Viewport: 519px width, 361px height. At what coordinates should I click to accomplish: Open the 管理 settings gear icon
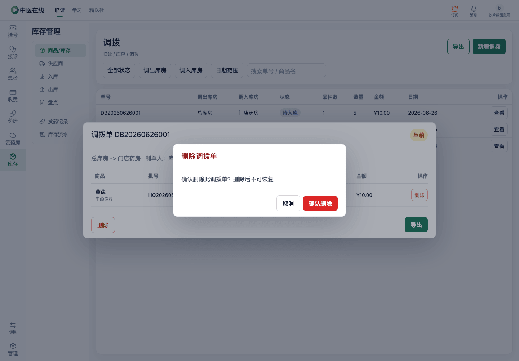click(x=13, y=346)
